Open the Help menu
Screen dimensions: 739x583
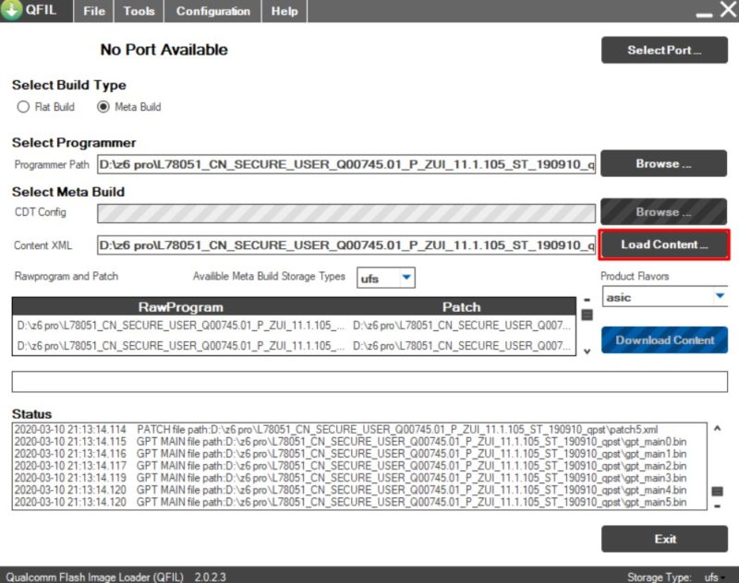[285, 11]
